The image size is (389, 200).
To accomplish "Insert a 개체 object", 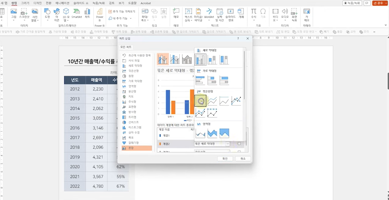I will tap(241, 13).
